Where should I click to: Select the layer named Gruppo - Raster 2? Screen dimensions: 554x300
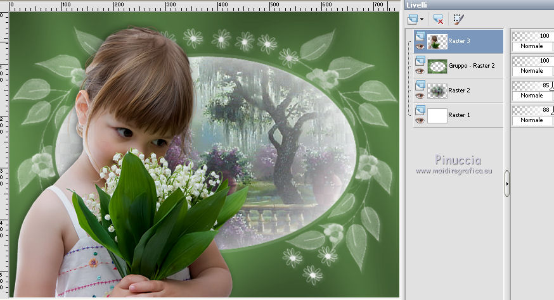[x=472, y=66]
